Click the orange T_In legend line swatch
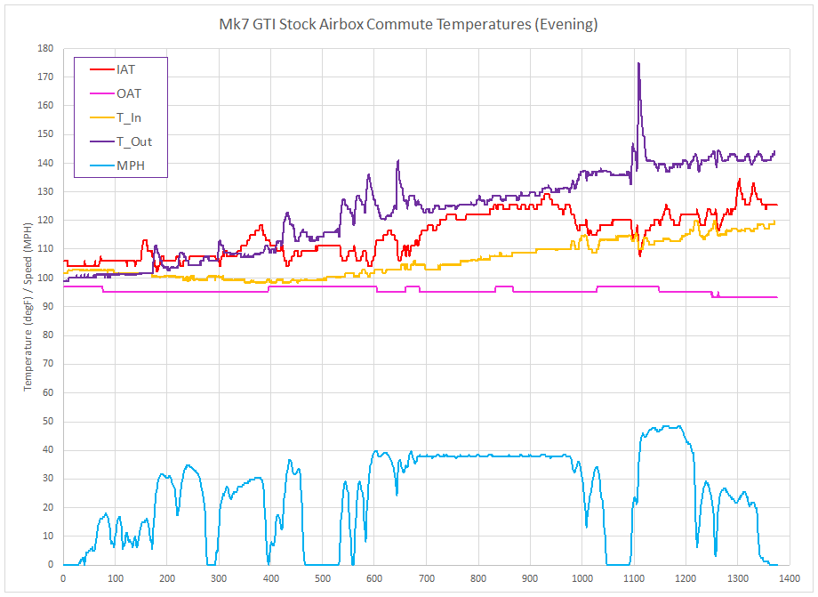The width and height of the screenshot is (818, 597). (101, 117)
